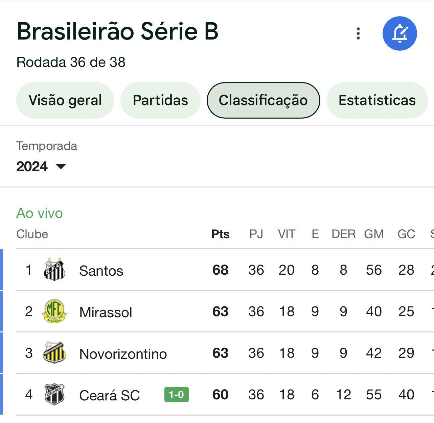Click the Santos club crest
Screen dimensions: 434x423
pyautogui.click(x=54, y=270)
